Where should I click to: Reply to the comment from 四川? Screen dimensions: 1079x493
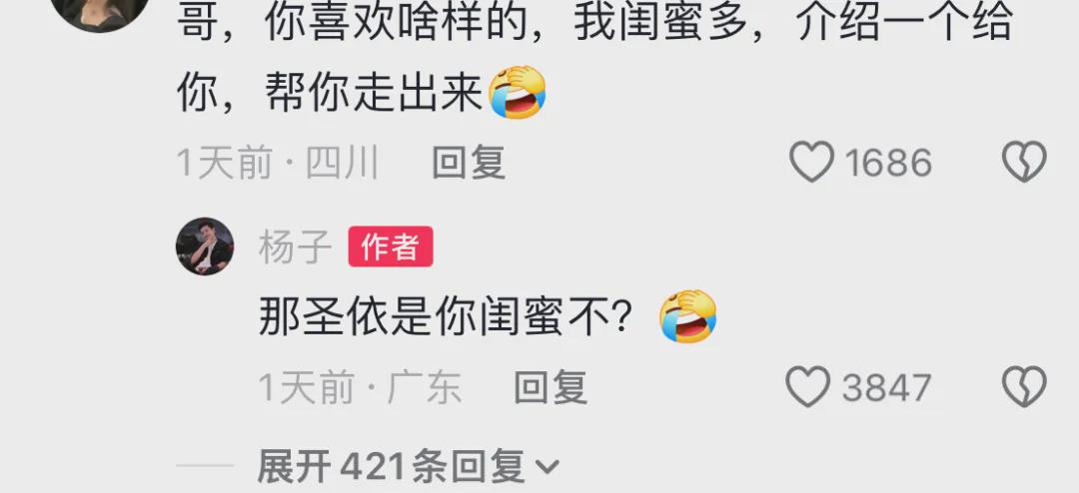click(469, 163)
